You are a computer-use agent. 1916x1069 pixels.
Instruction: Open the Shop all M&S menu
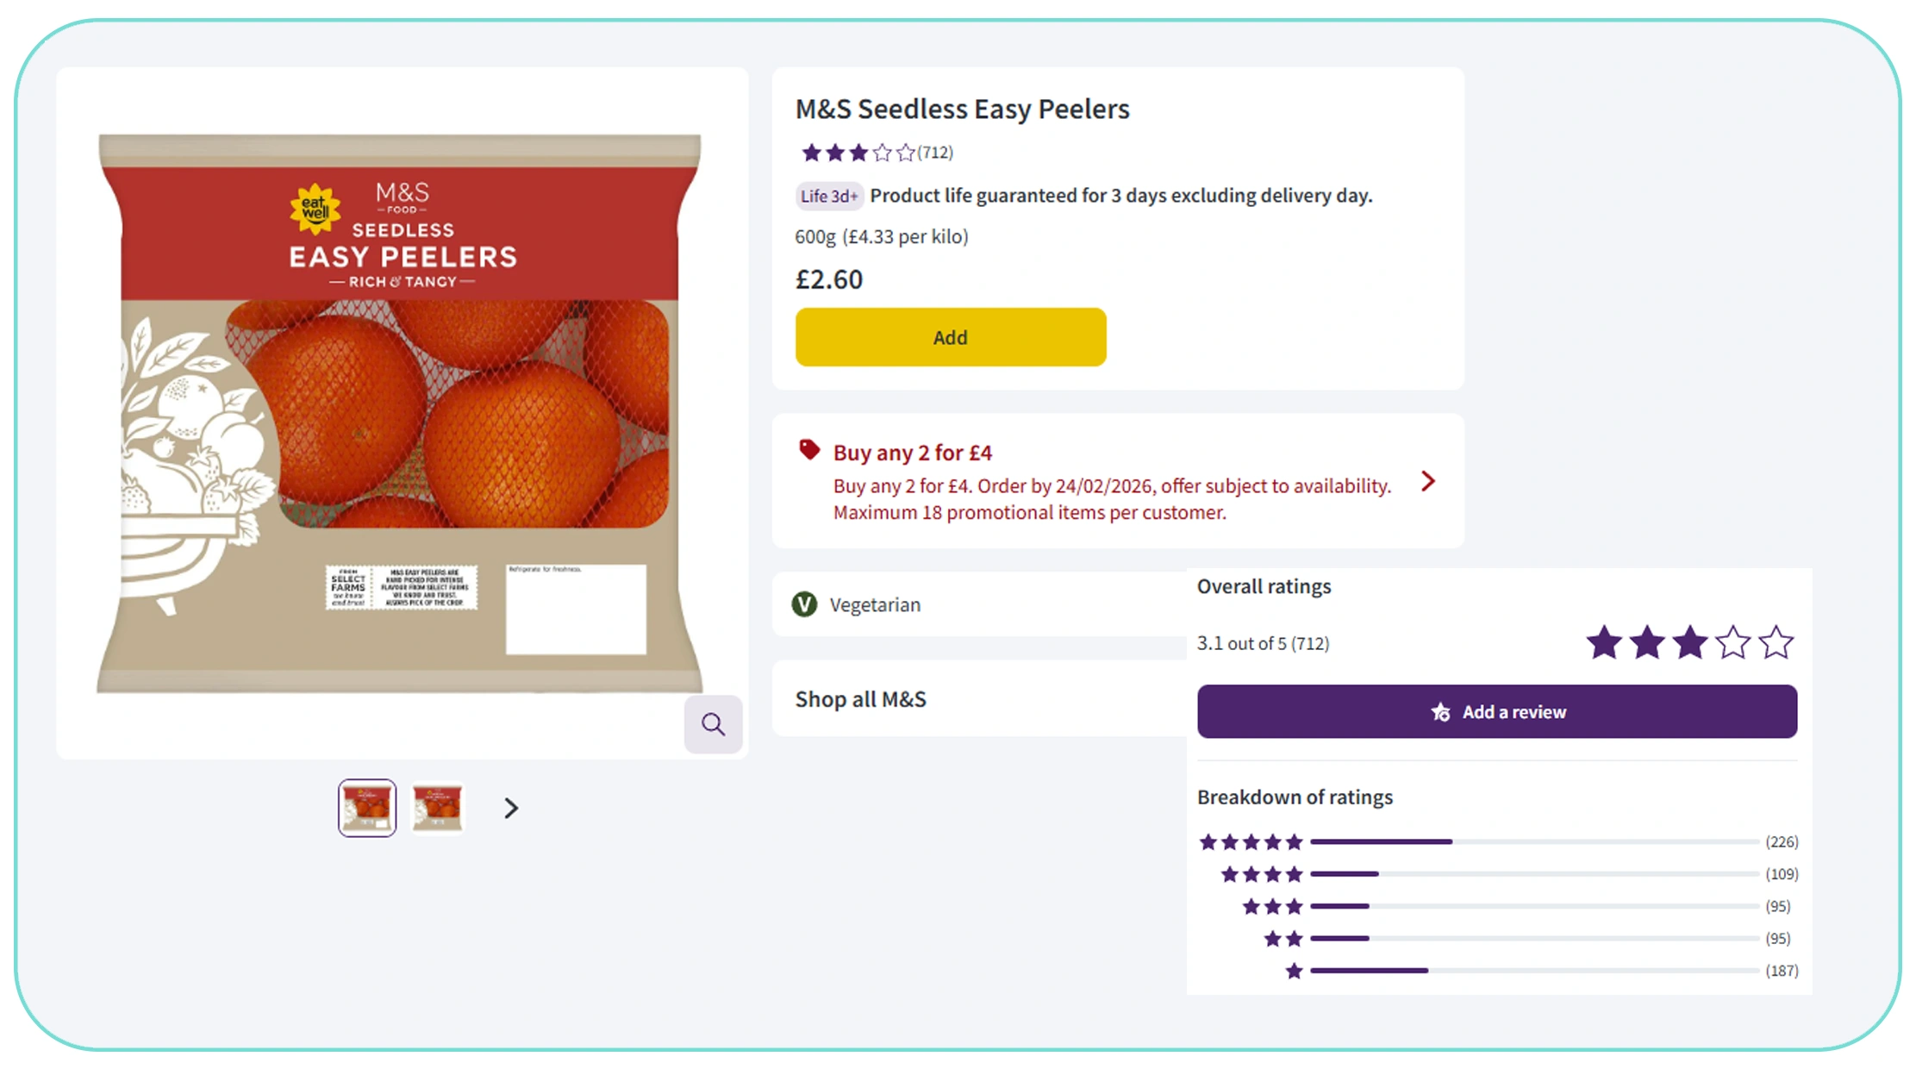(x=860, y=698)
